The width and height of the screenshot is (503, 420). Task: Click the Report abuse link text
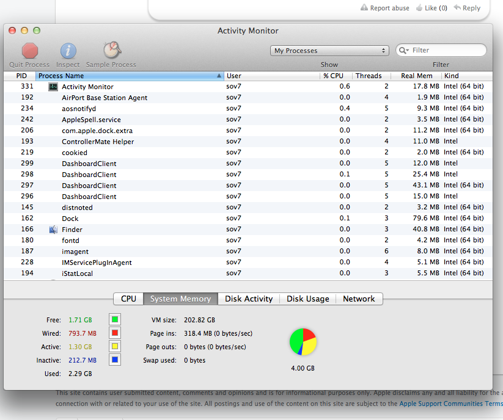coord(390,8)
